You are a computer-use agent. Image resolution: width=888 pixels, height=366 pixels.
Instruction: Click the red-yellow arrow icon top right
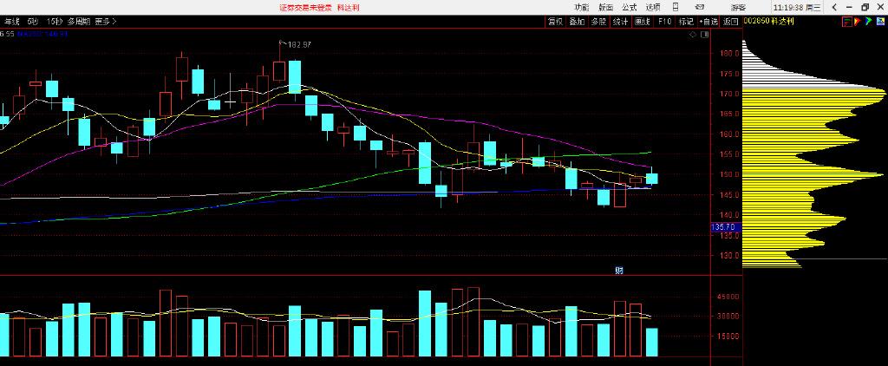coord(857,22)
